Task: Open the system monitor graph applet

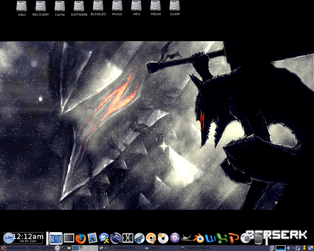Action: [x=281, y=248]
